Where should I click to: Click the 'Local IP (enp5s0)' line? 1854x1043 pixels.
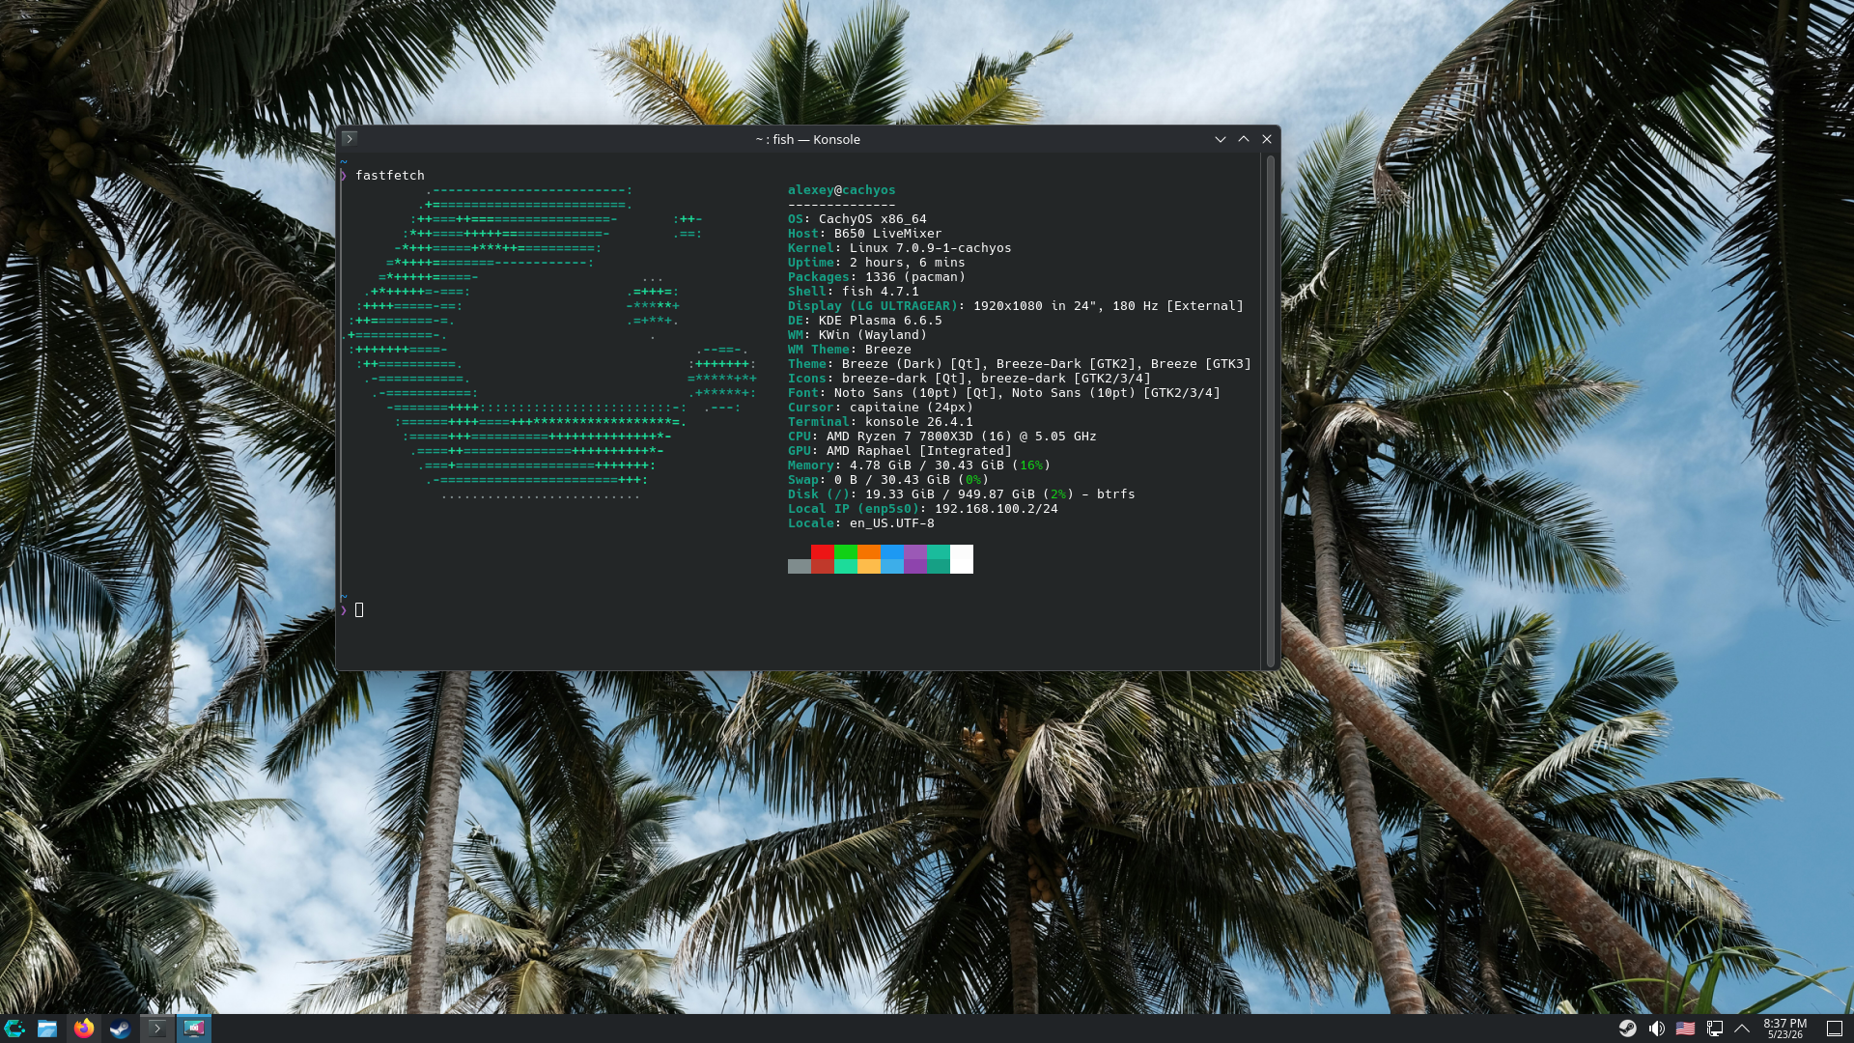click(923, 509)
